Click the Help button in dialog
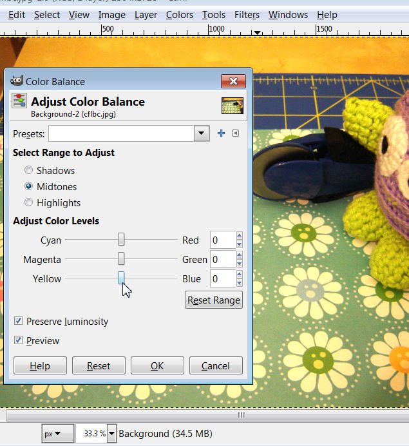 point(40,365)
